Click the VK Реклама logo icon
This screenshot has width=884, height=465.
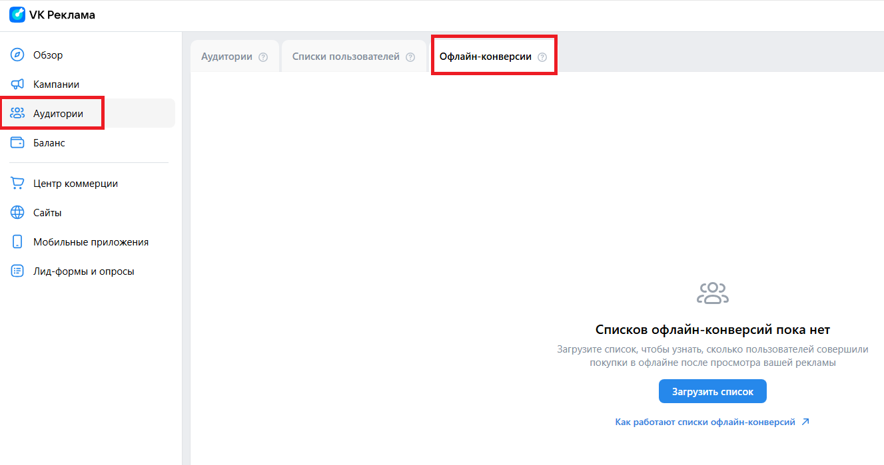pyautogui.click(x=17, y=15)
